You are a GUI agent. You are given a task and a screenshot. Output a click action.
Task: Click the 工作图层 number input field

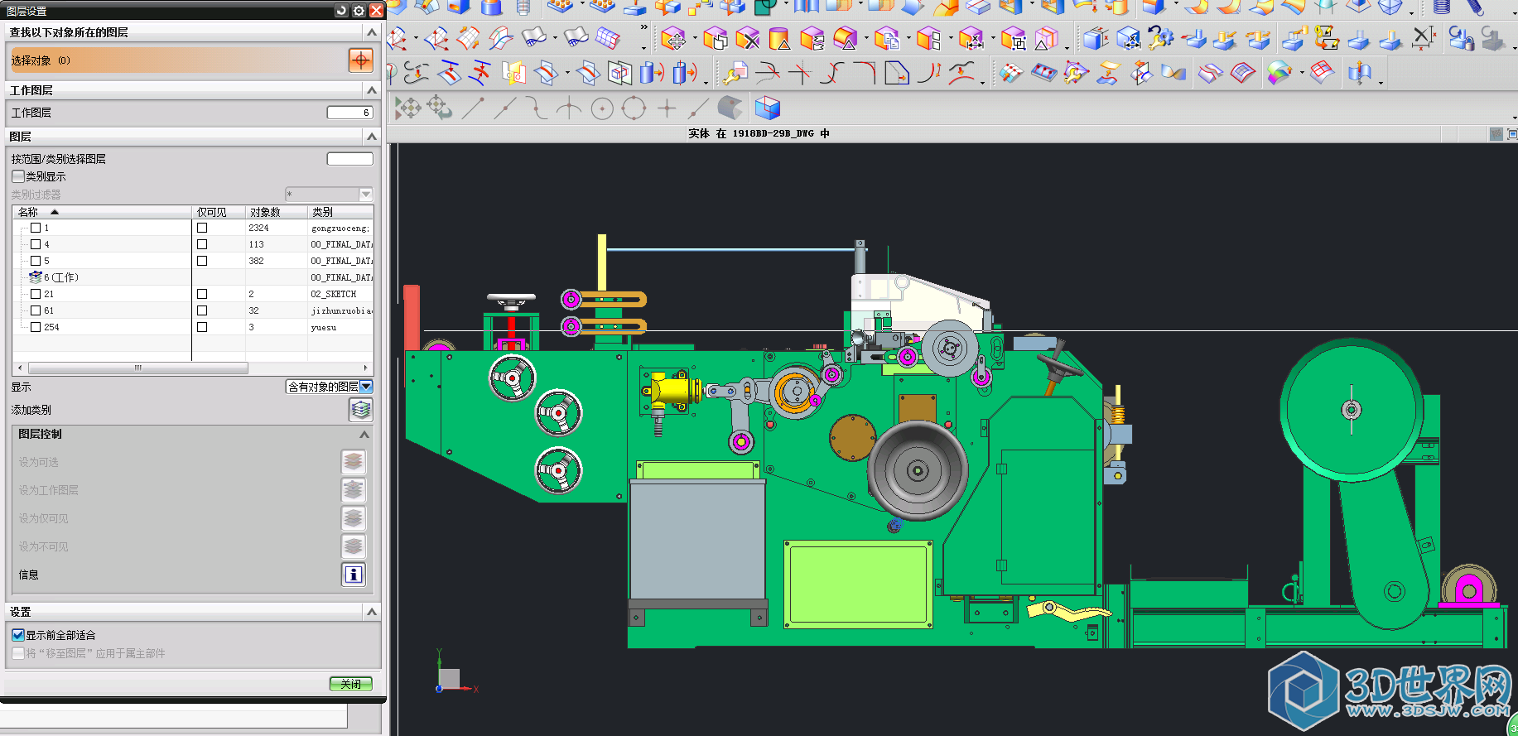tap(349, 113)
